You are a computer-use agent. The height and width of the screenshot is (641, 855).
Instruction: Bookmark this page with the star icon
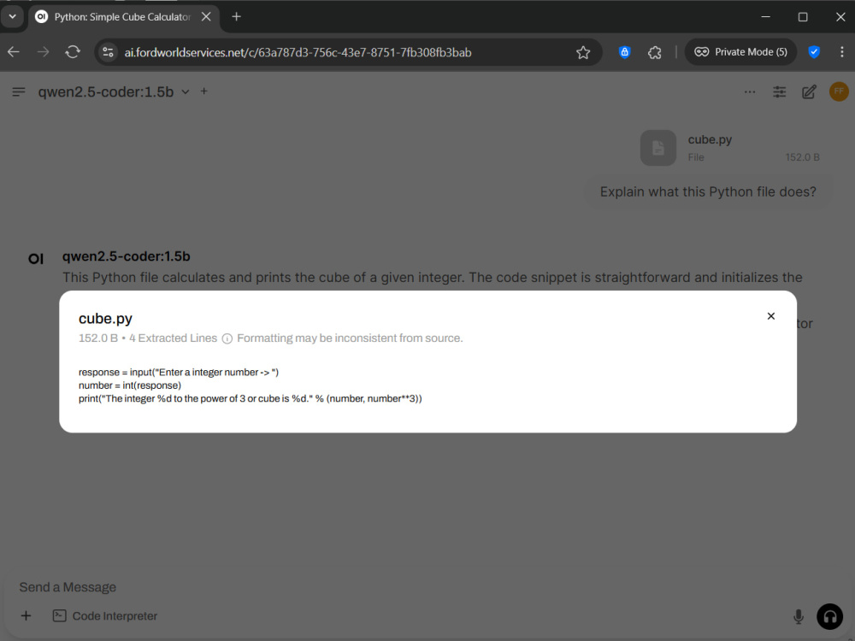583,52
